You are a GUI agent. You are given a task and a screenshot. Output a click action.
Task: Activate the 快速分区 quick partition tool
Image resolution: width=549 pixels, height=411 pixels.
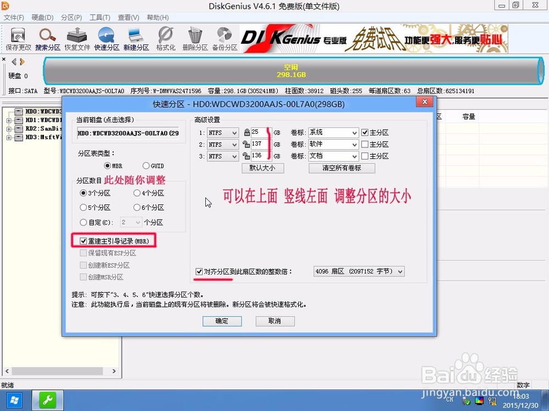[x=106, y=37]
